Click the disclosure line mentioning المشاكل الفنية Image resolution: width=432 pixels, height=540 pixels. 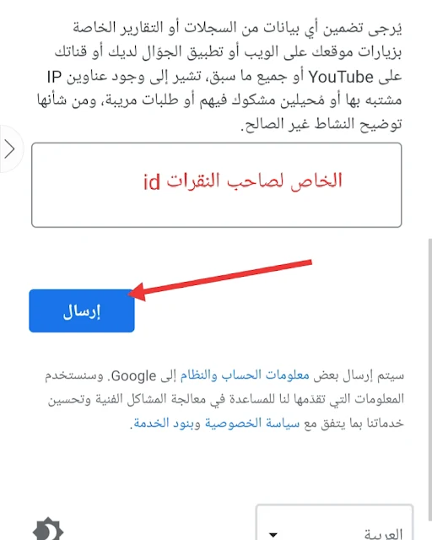(x=226, y=399)
